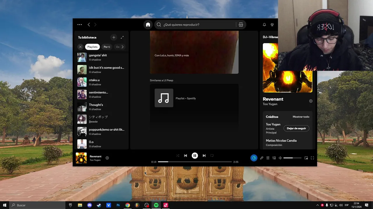The width and height of the screenshot is (373, 209).
Task: Open 'idk but it's some good s...' playlist
Action: click(101, 70)
